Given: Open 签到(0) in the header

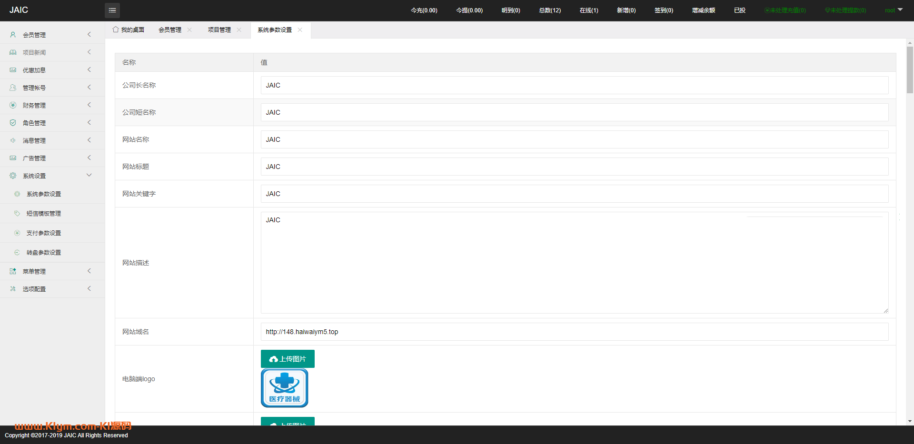Looking at the screenshot, I should point(664,10).
